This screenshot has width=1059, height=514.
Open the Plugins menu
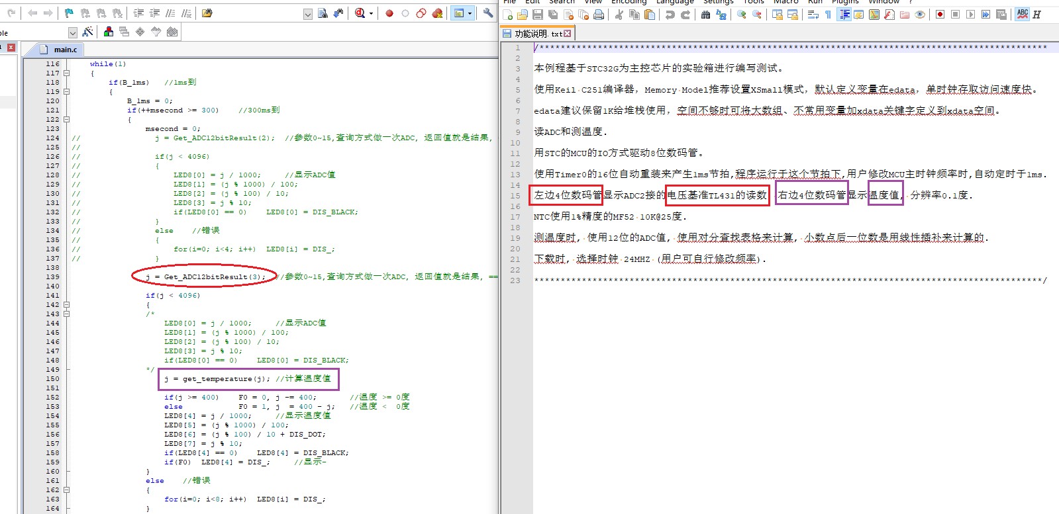(845, 2)
